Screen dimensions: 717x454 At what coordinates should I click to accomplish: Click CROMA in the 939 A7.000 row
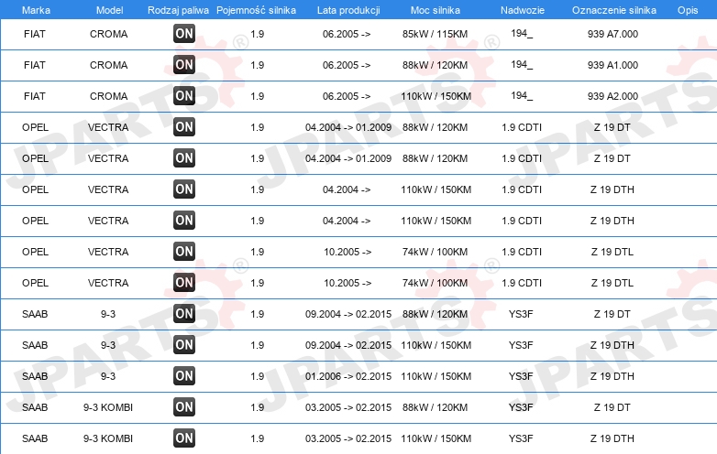click(x=109, y=34)
